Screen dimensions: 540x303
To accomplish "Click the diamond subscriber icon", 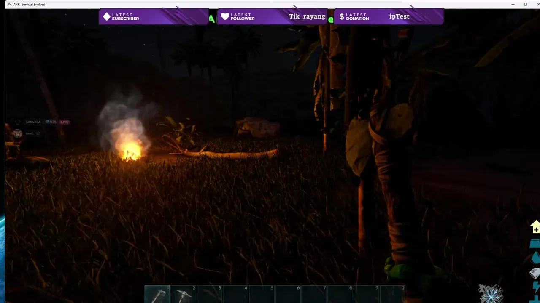I will point(107,16).
